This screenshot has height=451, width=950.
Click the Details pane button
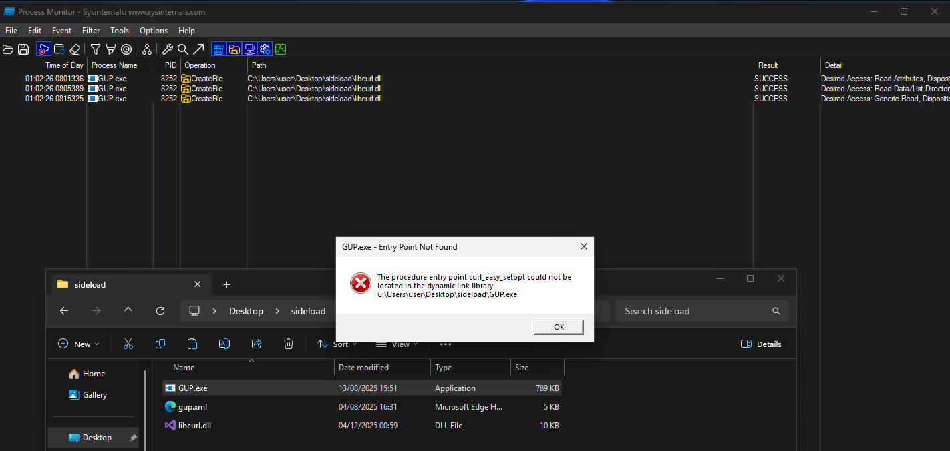click(761, 344)
